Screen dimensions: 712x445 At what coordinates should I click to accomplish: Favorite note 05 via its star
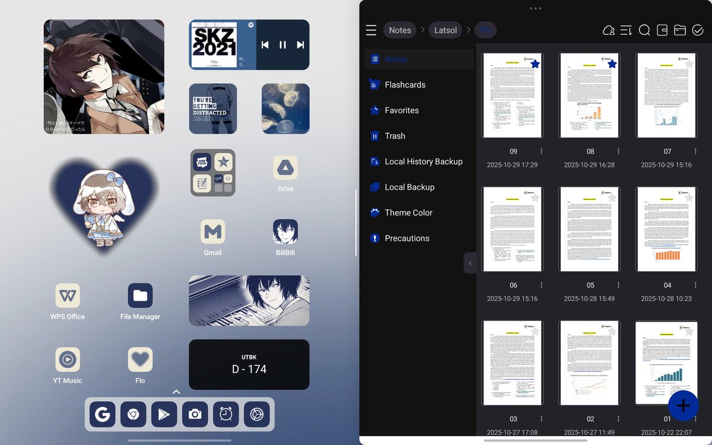[612, 198]
